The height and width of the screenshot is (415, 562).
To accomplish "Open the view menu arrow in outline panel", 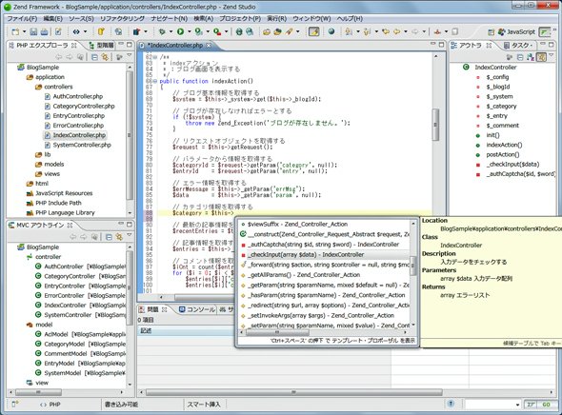I will 552,56.
